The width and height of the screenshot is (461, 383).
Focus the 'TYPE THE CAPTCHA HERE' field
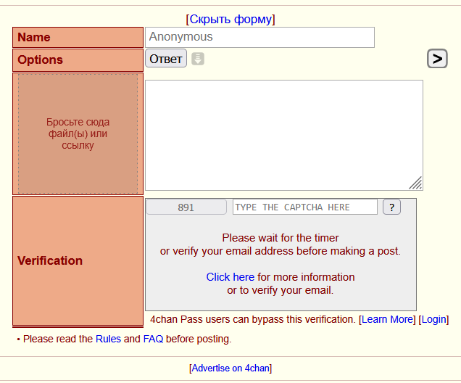pos(304,207)
